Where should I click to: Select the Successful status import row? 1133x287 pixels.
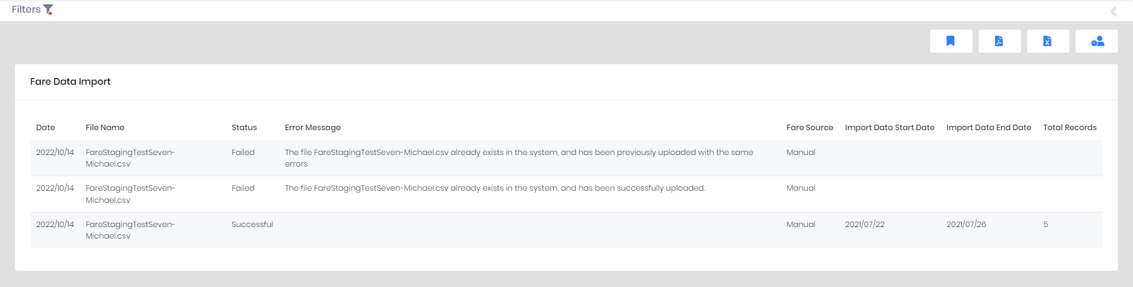tap(566, 230)
